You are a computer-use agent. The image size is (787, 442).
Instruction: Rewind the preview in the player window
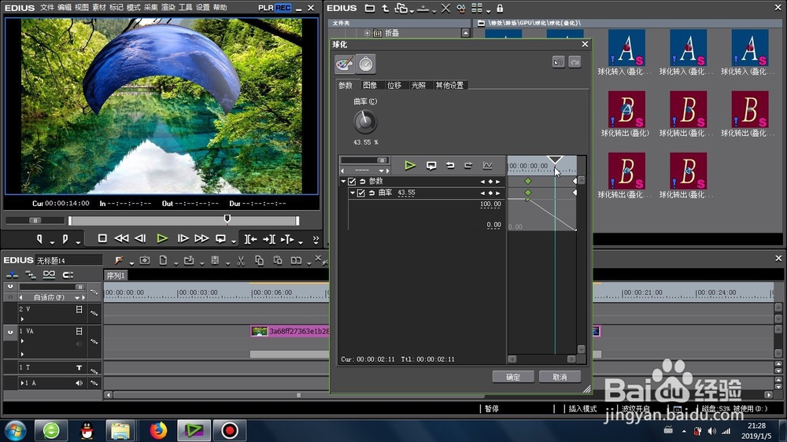121,239
